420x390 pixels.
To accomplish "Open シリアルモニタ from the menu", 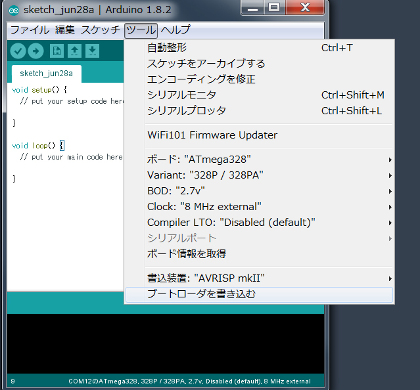I will tap(259, 95).
